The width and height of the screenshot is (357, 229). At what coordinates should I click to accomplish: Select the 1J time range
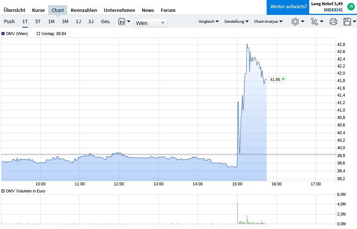coord(78,21)
